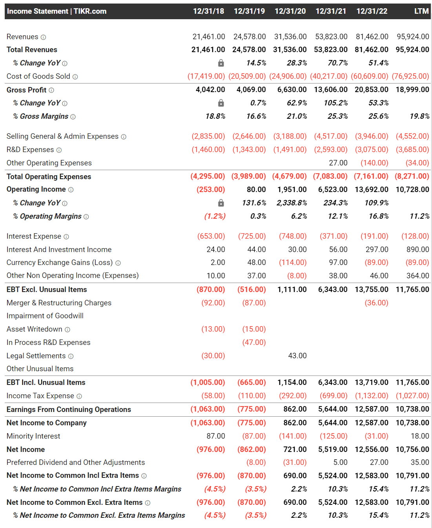Click the info icon beside Interest Expense
432x528 pixels.
pos(66,237)
